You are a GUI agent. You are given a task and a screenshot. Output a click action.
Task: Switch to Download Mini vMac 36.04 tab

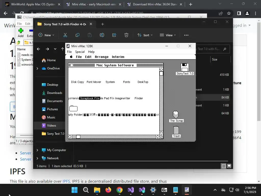tap(155, 4)
